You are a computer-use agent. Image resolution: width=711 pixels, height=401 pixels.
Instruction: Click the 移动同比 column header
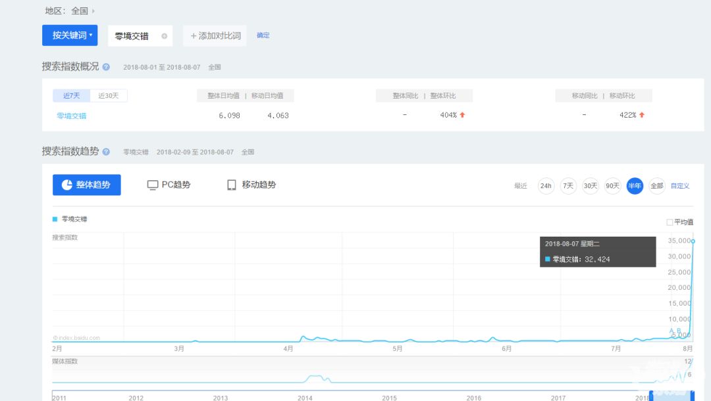(x=585, y=96)
